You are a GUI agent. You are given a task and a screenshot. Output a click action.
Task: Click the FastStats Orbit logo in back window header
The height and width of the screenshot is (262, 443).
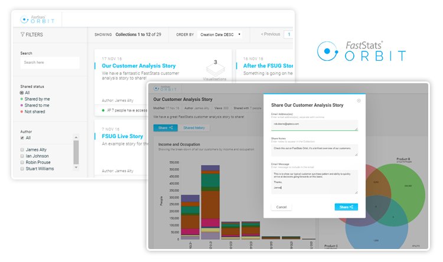tap(37, 19)
